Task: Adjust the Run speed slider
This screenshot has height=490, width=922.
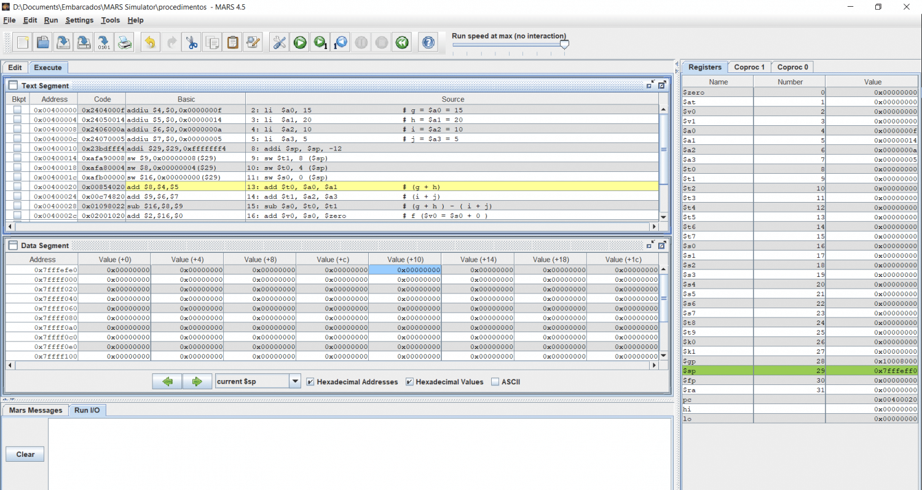Action: pyautogui.click(x=564, y=44)
